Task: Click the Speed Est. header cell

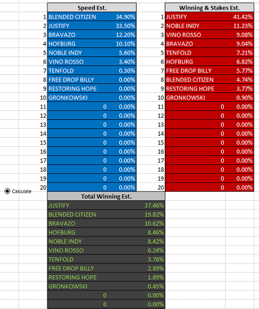Action: point(92,8)
